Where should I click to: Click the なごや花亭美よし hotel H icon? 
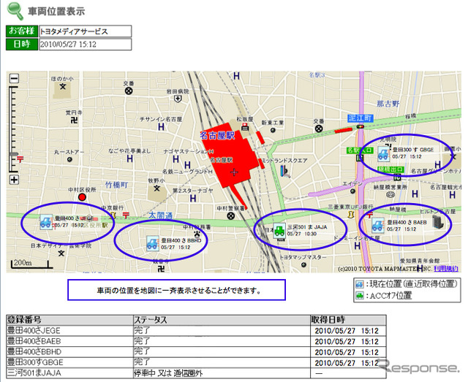coord(130,158)
